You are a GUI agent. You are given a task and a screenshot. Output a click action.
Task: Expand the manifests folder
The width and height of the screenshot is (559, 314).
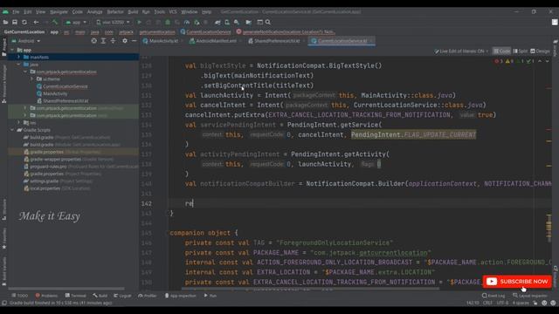19,57
